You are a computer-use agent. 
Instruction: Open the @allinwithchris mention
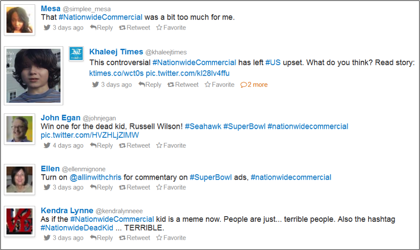tap(95, 177)
